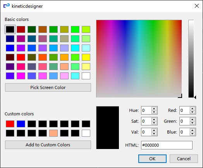Click the brightness slider arrow marker
This screenshot has height=168, width=203.
pos(195,97)
